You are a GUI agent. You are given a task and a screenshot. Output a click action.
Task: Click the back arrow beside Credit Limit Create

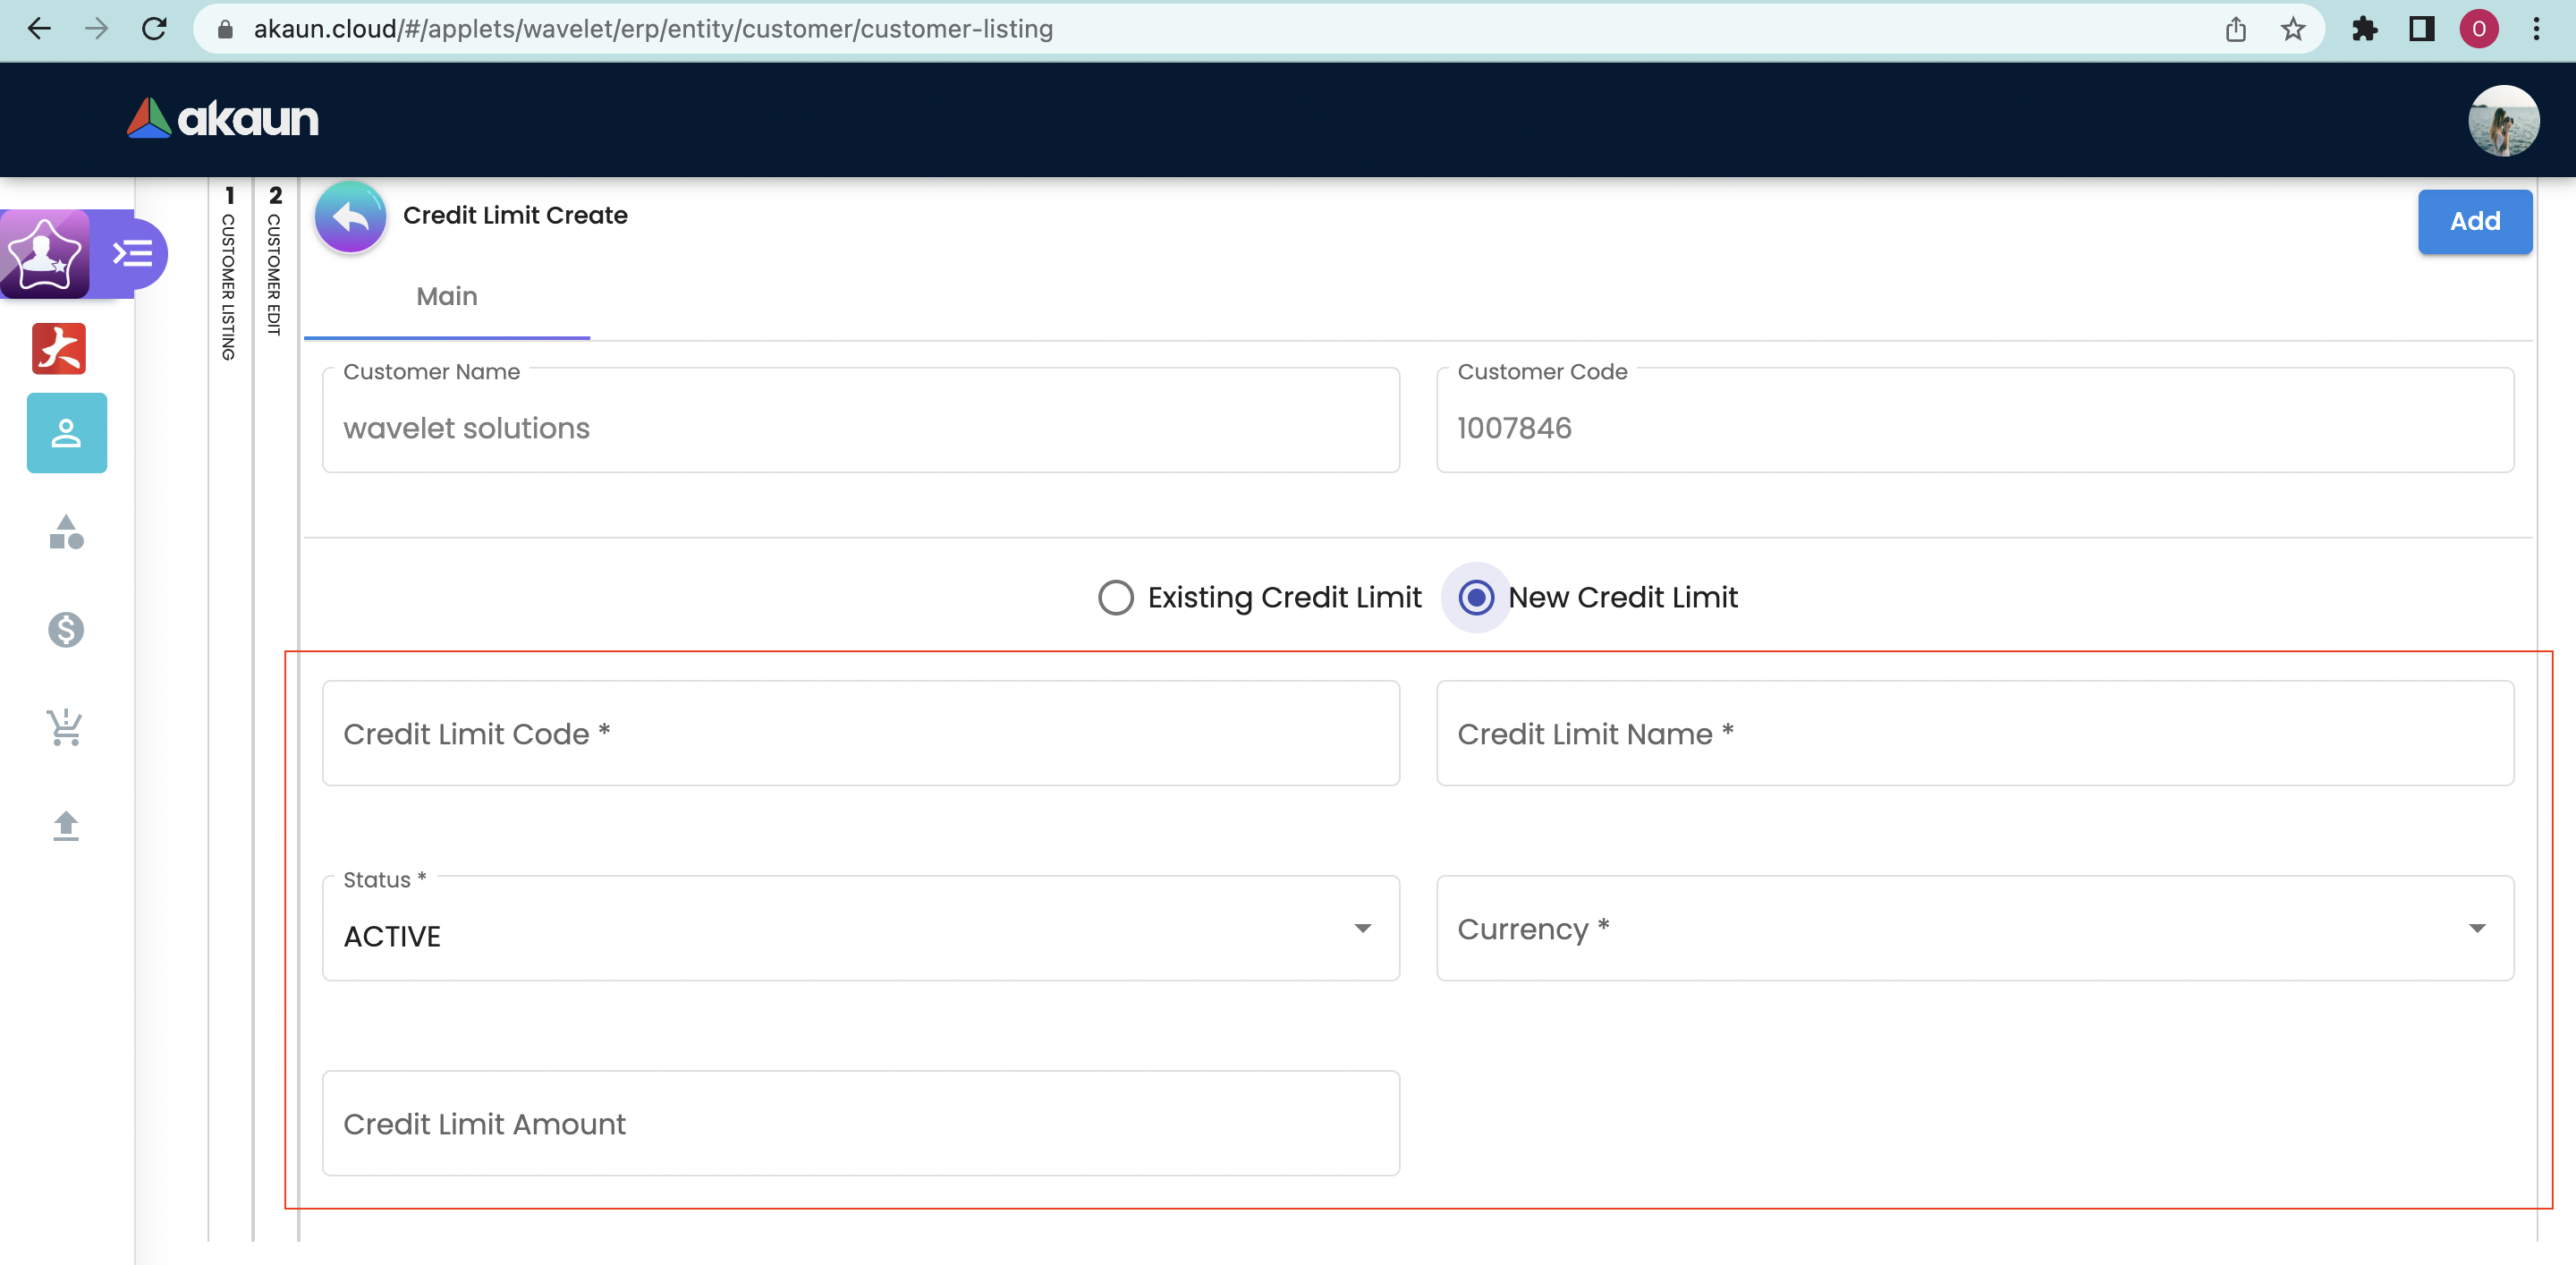[350, 216]
